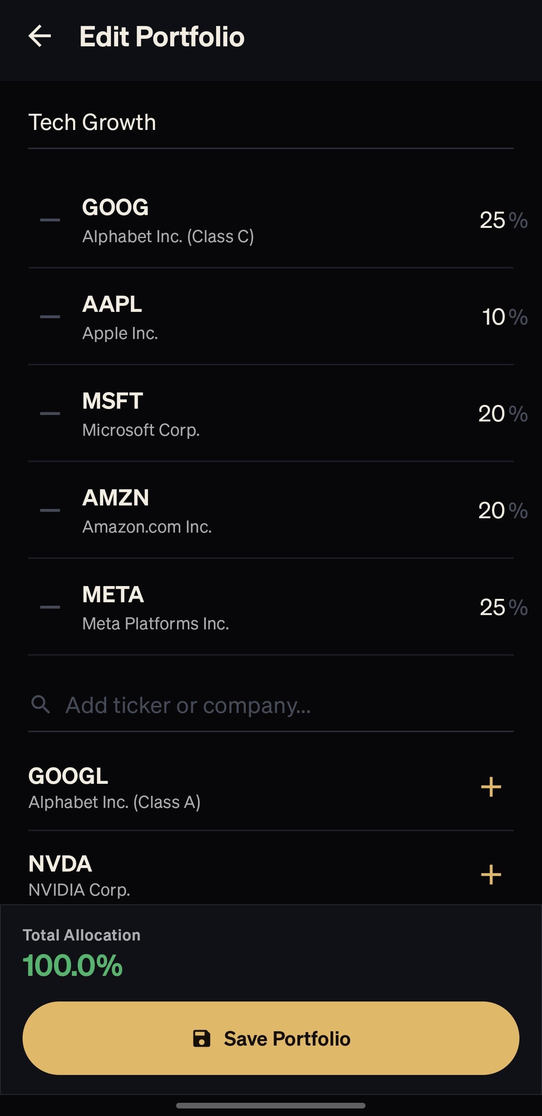Select the GOOGL Alphabet Class A suggestion
This screenshot has width=542, height=1116.
(x=173, y=788)
